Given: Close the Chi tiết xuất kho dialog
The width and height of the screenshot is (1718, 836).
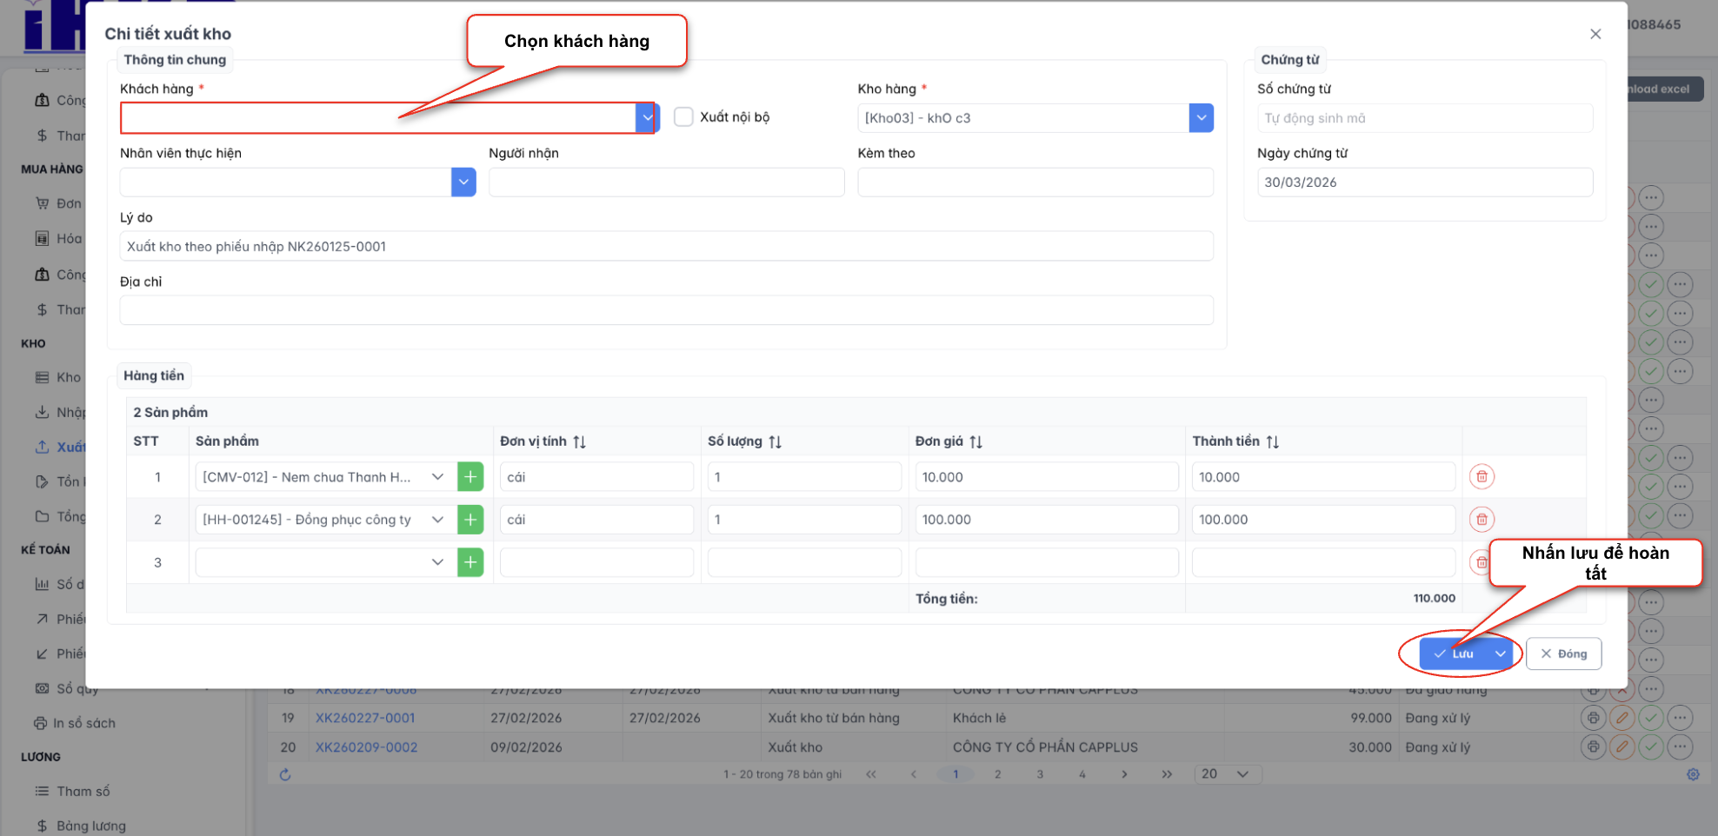Looking at the screenshot, I should click(x=1595, y=34).
